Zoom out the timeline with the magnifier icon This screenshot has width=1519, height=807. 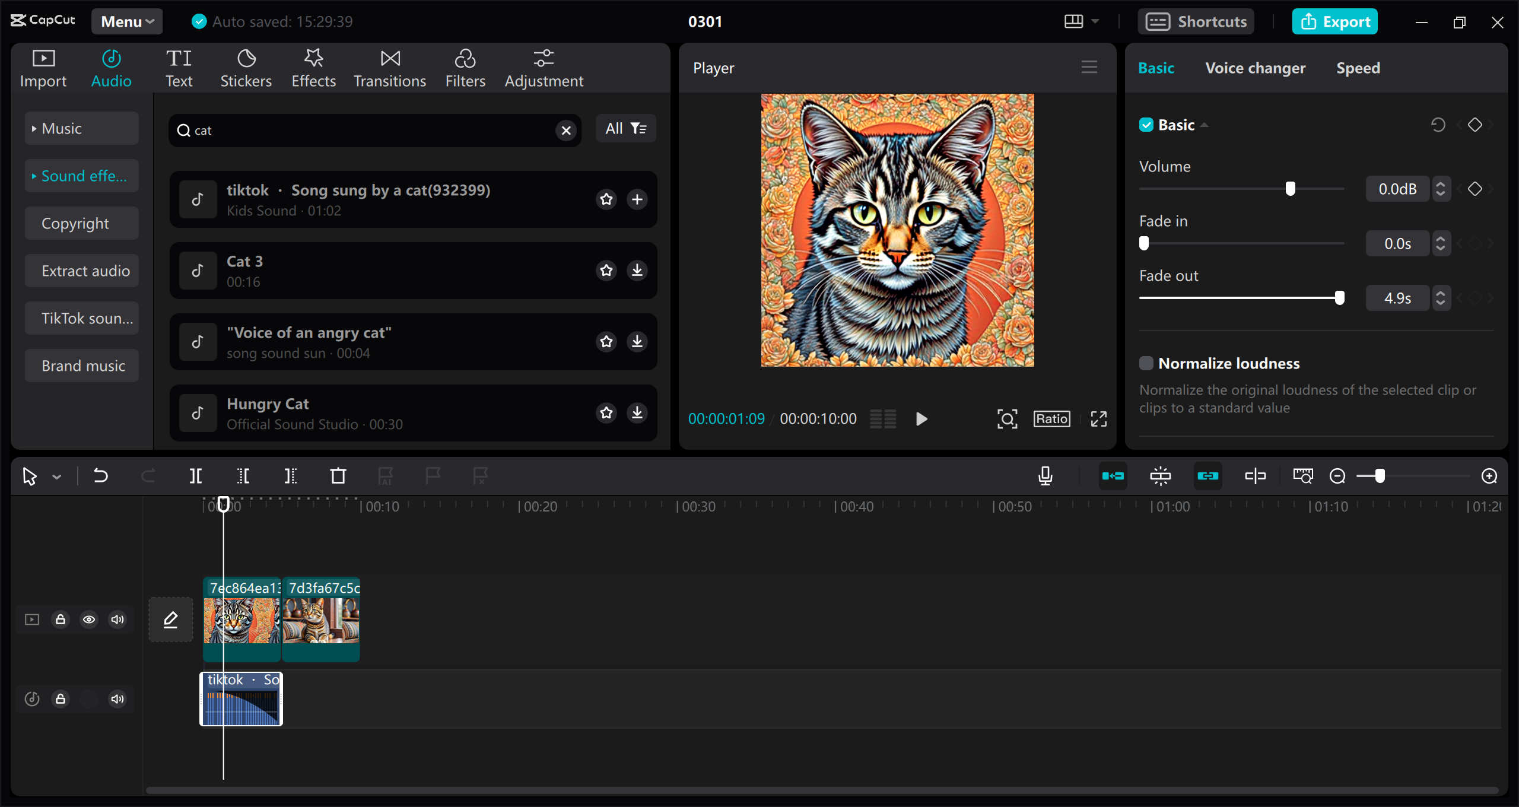tap(1337, 476)
